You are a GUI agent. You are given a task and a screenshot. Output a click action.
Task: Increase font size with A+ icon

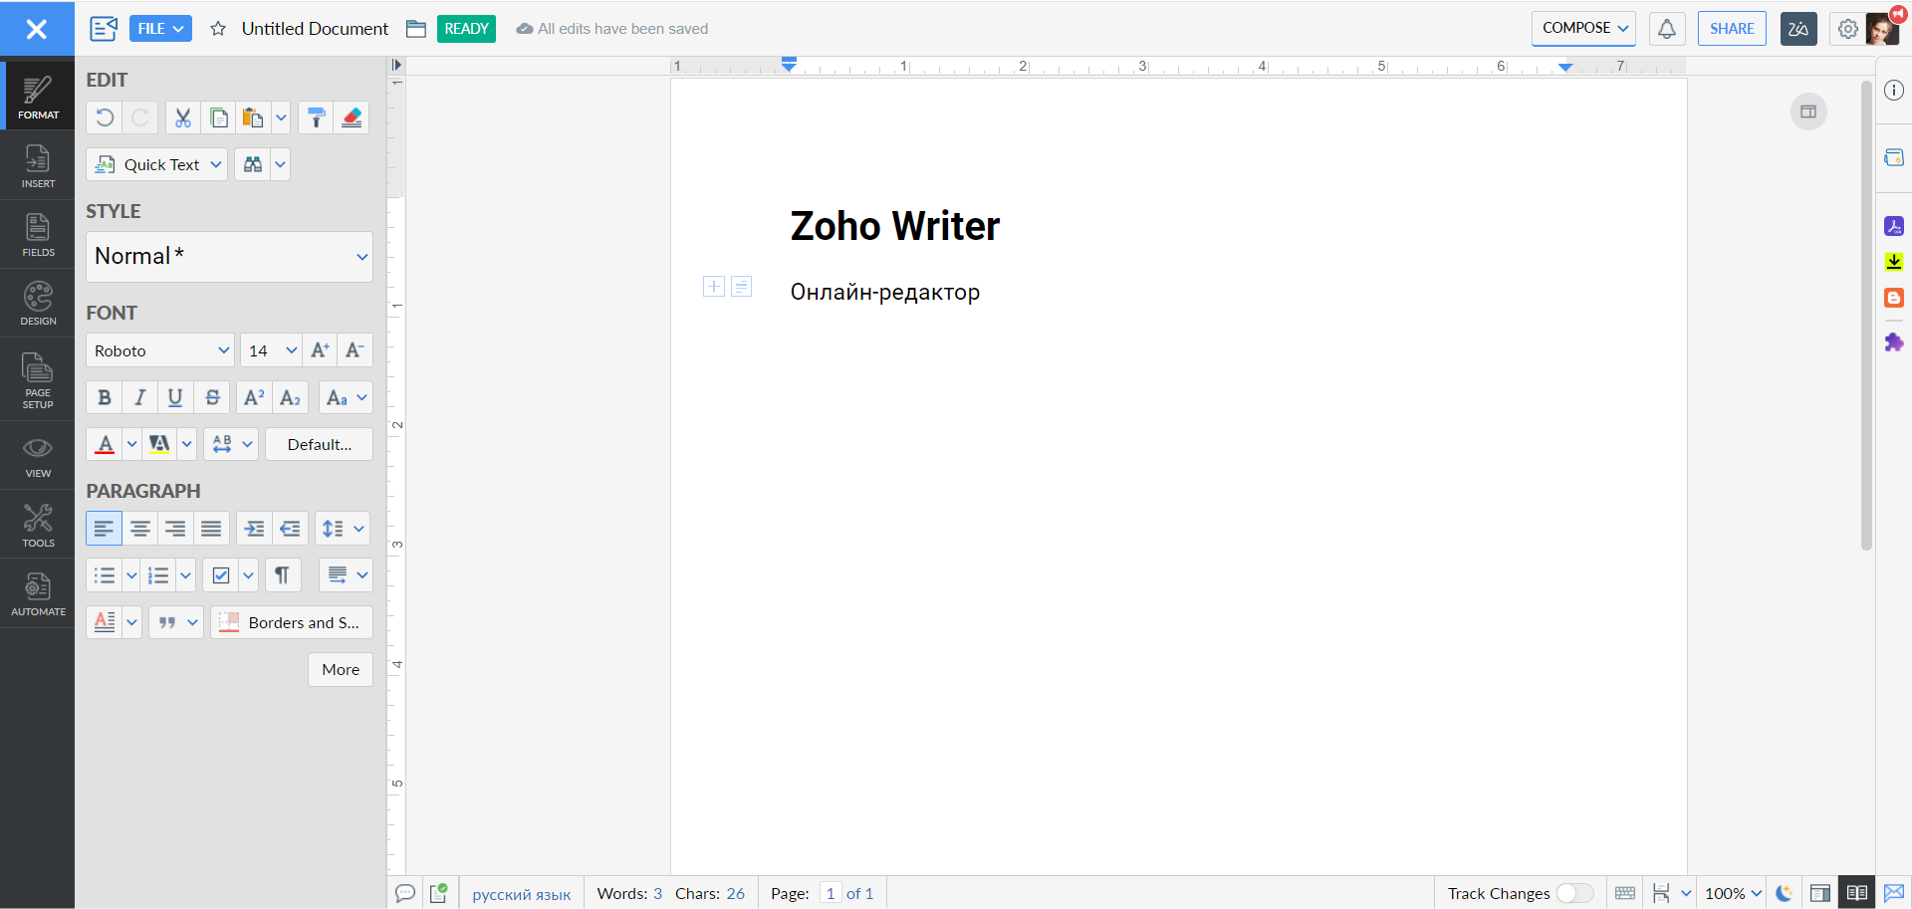coord(320,350)
